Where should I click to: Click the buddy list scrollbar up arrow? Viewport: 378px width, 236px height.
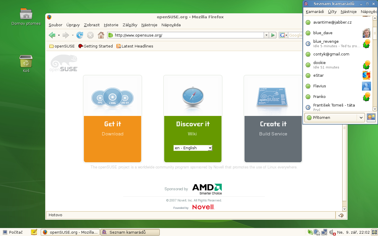pyautogui.click(x=375, y=18)
